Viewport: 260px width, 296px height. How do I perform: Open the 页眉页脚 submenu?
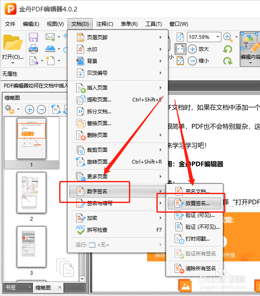coord(118,37)
